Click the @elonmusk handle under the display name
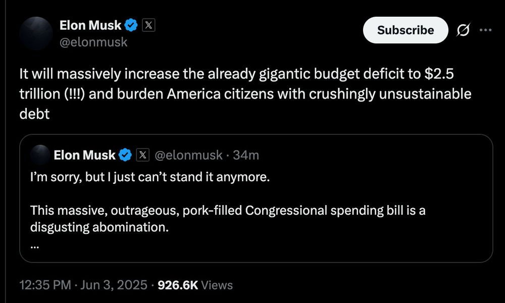This screenshot has height=303, width=505. tap(93, 42)
